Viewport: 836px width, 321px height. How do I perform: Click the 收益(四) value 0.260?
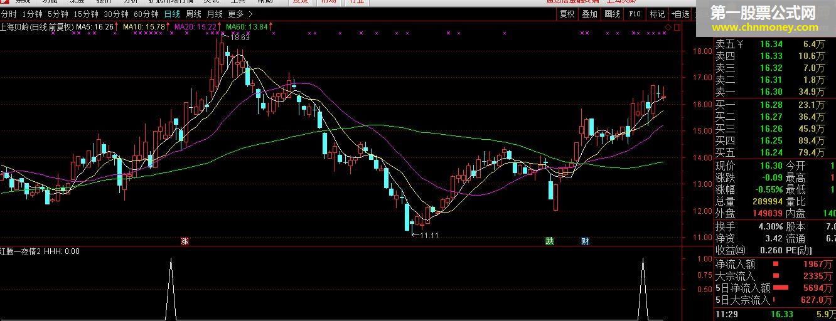click(771, 250)
